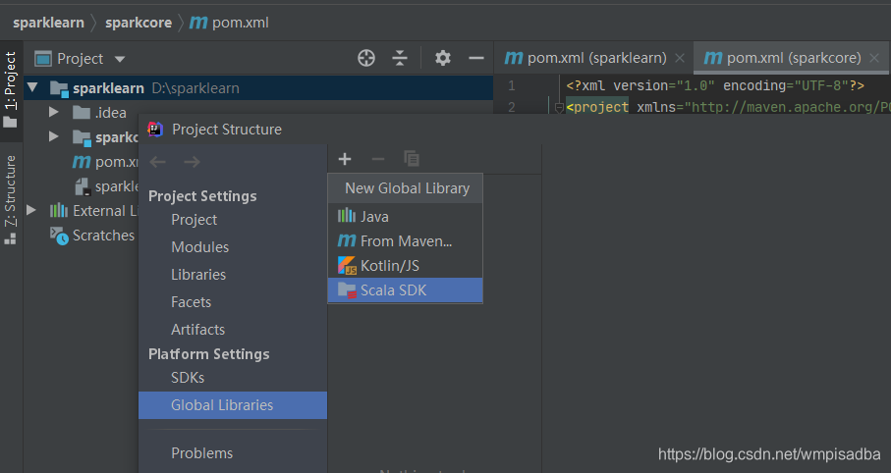Viewport: 891px width, 473px height.
Task: Open Project under Project Settings
Action: click(194, 220)
